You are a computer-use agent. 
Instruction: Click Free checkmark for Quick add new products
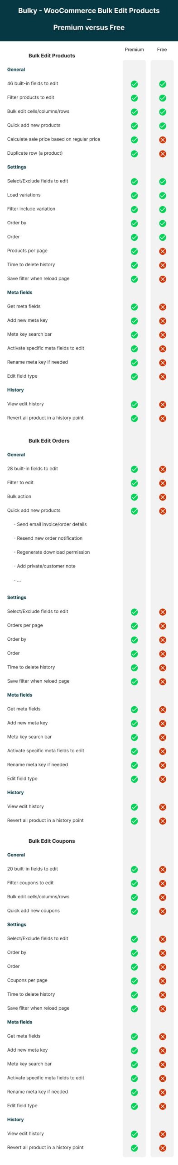(163, 126)
